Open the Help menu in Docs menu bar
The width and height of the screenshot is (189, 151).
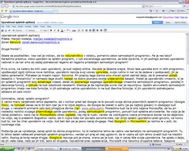tap(49, 26)
